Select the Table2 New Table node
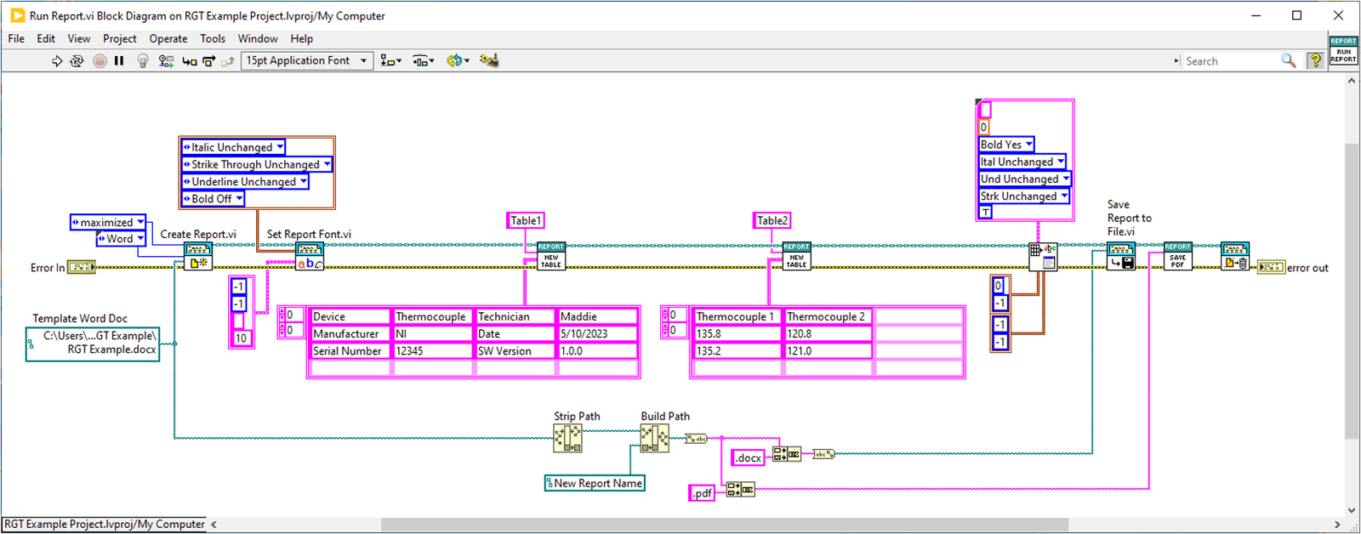 (x=796, y=256)
